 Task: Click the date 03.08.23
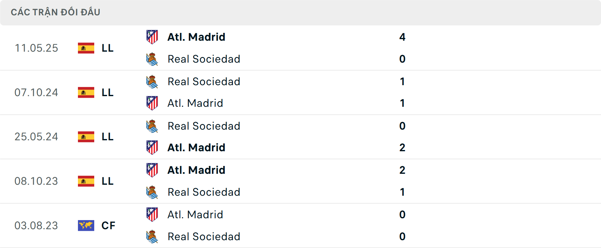click(x=36, y=225)
